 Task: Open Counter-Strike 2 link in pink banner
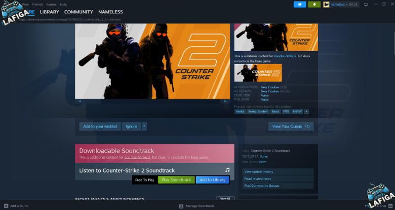tap(137, 157)
